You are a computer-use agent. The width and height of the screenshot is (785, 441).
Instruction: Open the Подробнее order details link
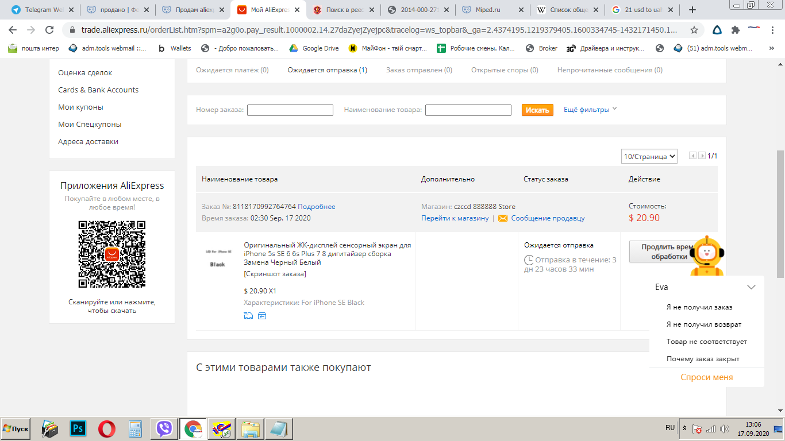pyautogui.click(x=317, y=207)
